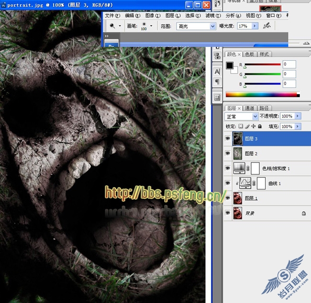Switch to the 通道 channels tab
This screenshot has height=303, width=311.
249,108
